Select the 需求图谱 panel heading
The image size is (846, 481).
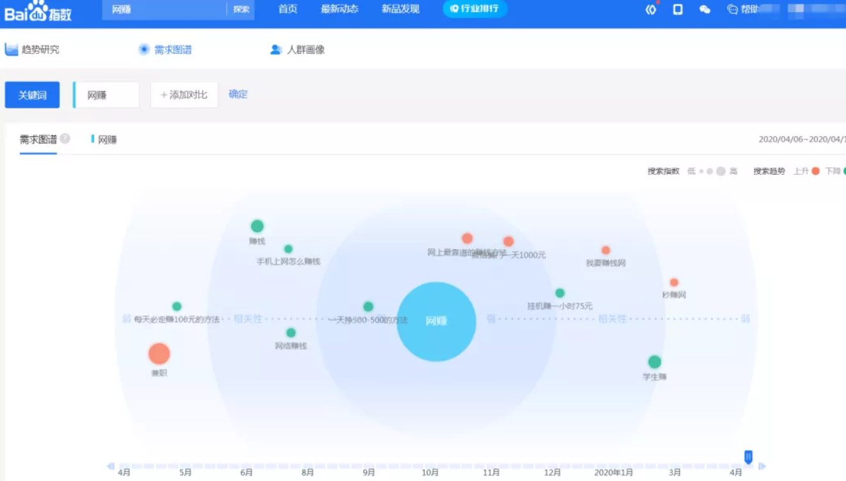click(38, 140)
